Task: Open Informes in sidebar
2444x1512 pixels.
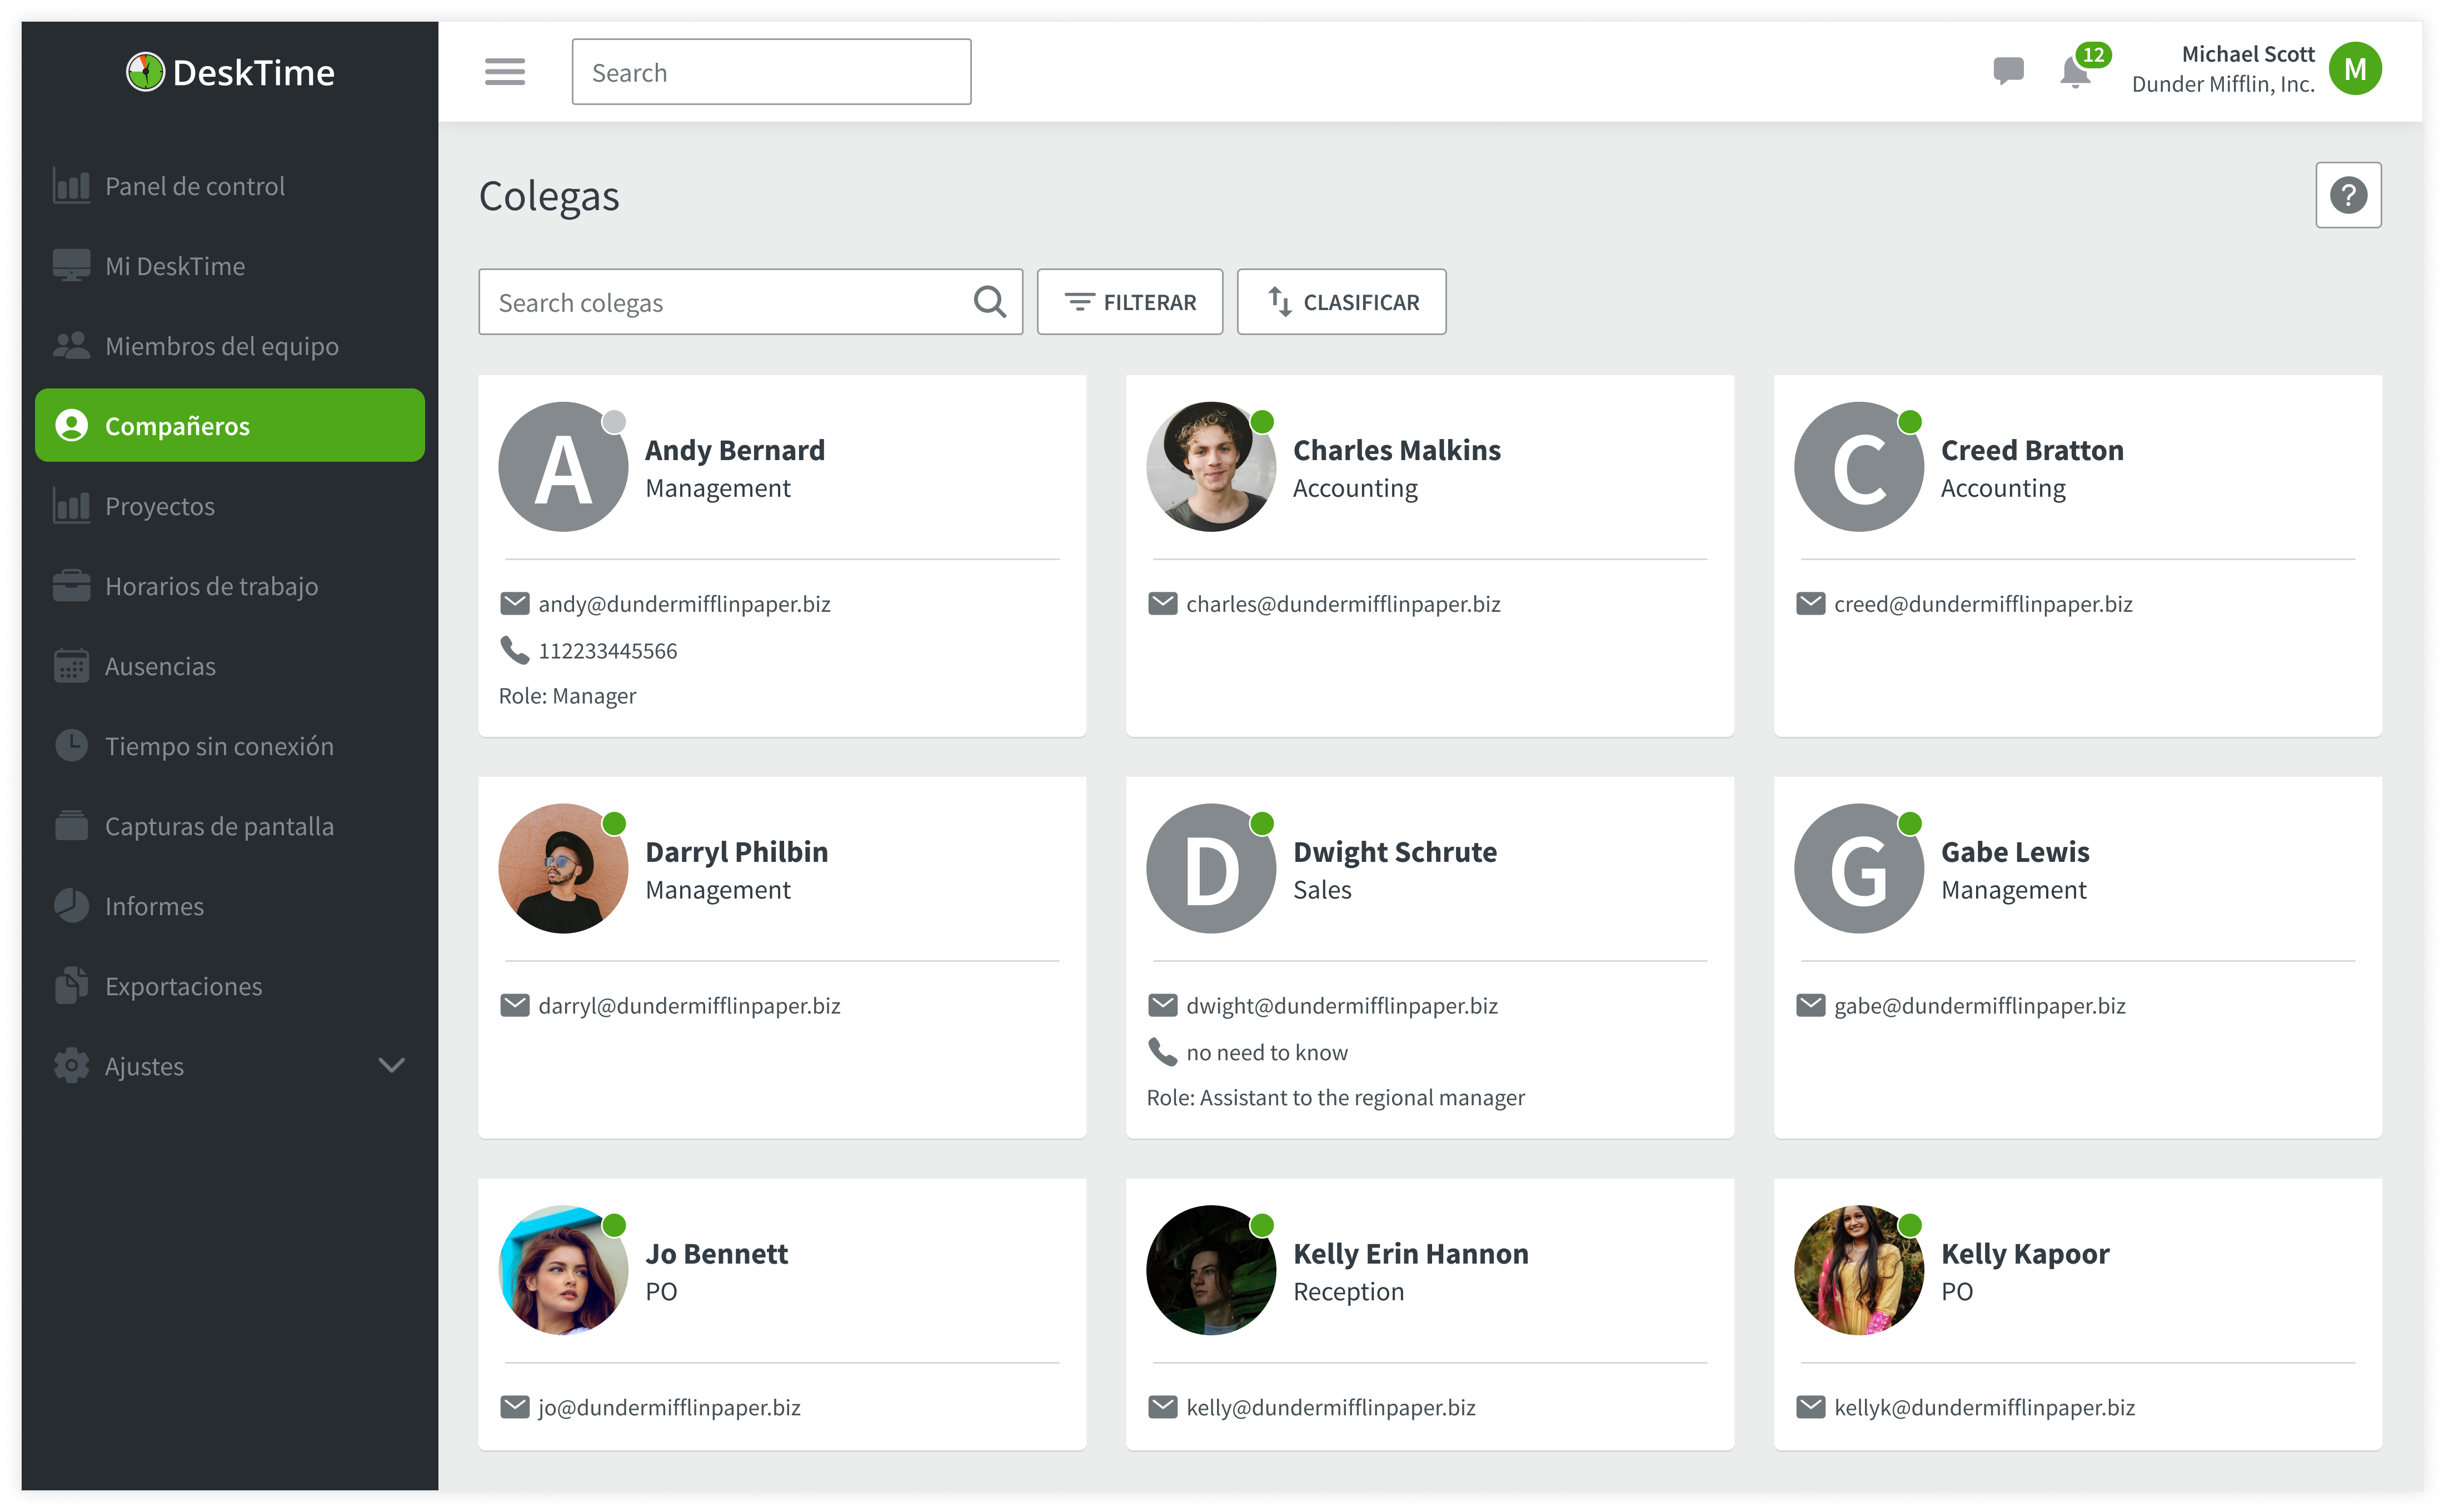Action: 230,906
